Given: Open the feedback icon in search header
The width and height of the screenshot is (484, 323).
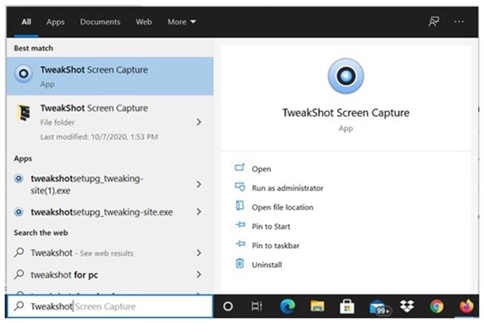Looking at the screenshot, I should click(434, 22).
